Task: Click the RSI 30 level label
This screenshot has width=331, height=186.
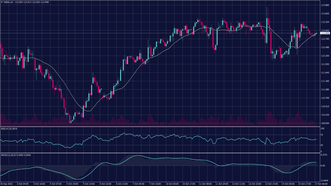Action: [322, 145]
